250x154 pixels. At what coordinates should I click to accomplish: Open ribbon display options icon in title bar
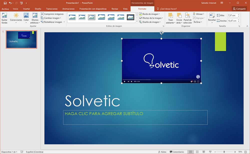tap(221, 3)
